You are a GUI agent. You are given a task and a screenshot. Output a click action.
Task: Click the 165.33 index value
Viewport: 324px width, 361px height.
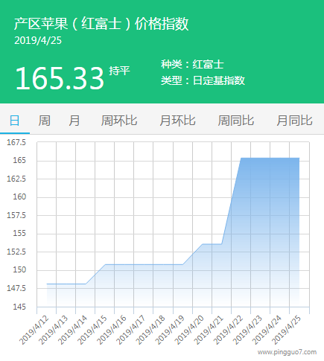coord(60,78)
